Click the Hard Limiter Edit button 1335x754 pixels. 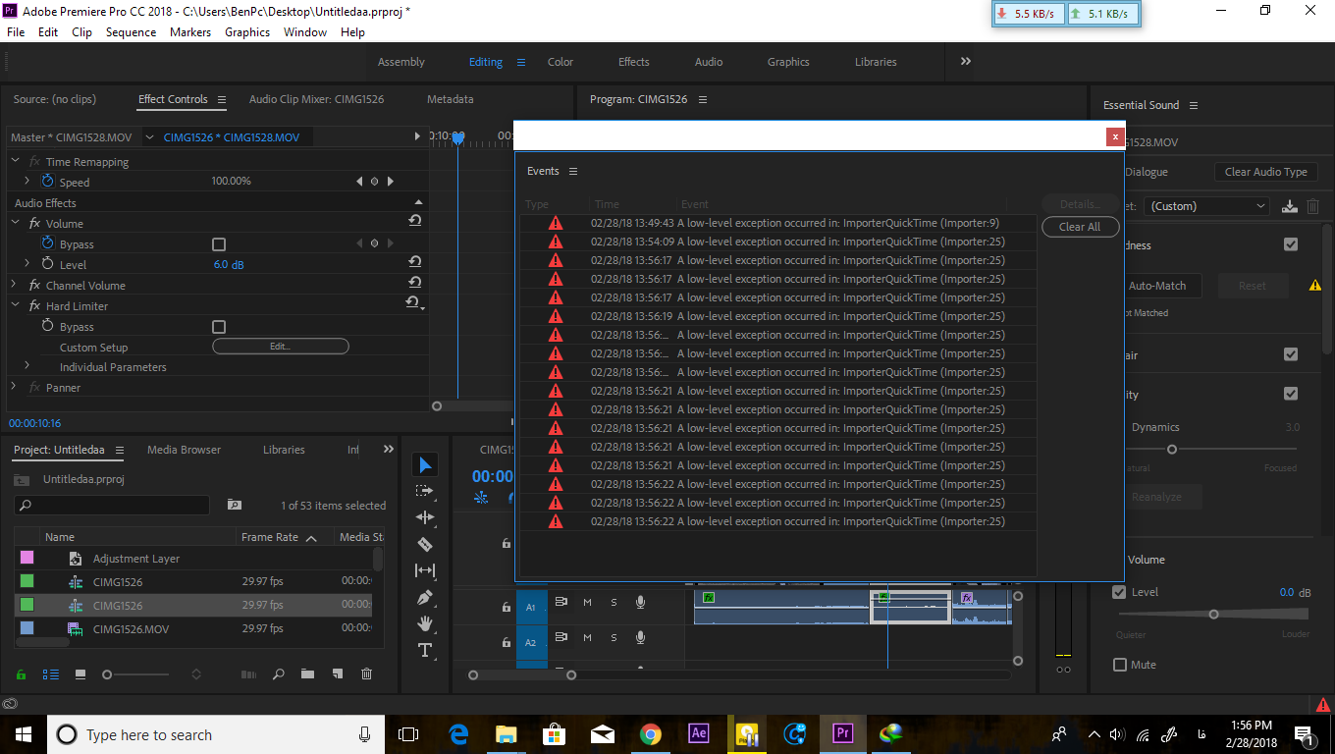coord(281,347)
